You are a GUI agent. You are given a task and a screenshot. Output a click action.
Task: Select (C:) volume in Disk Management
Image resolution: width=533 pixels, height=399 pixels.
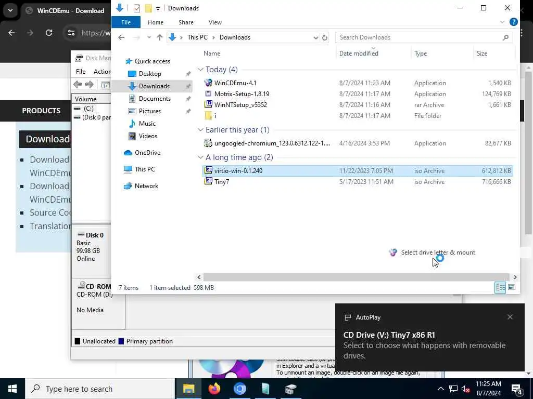click(x=88, y=108)
